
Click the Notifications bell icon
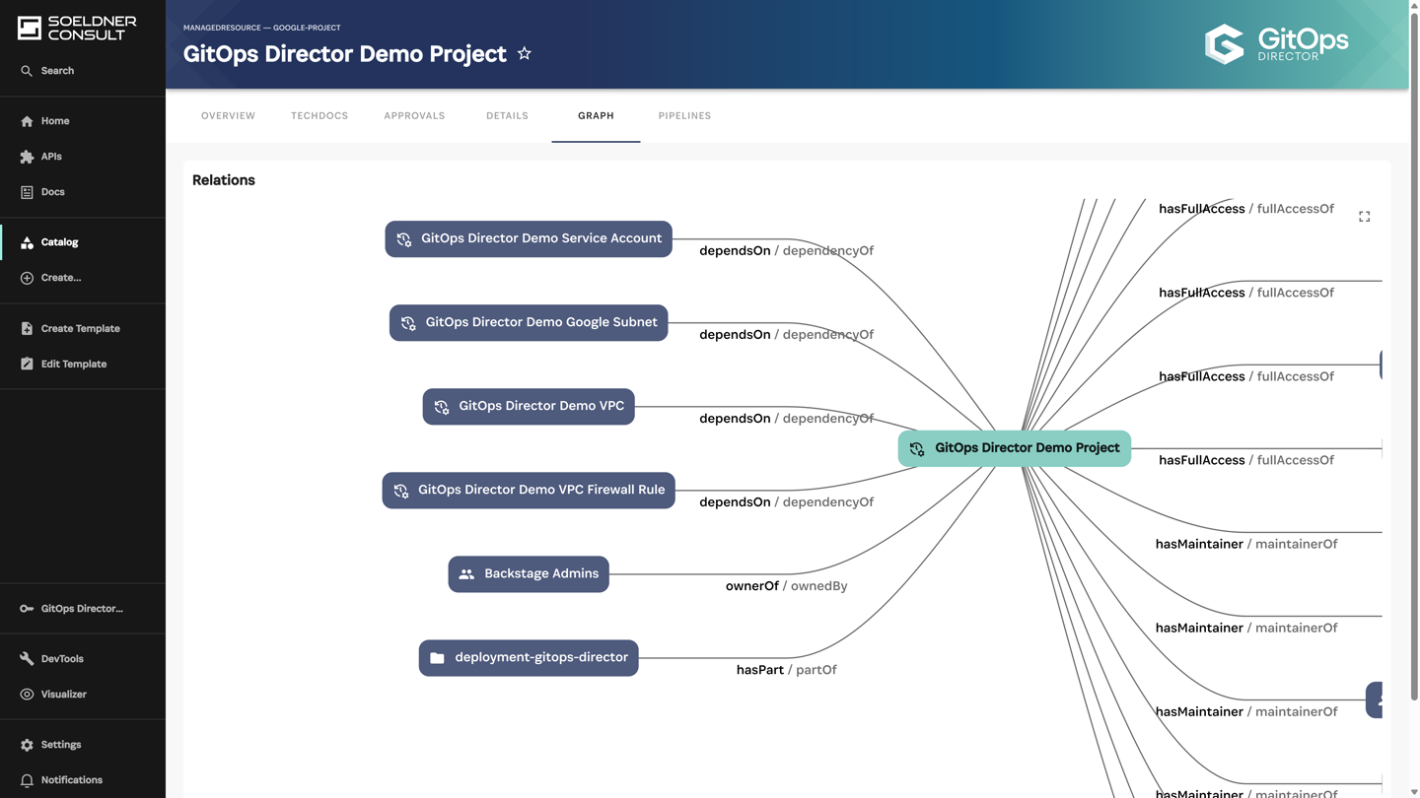(x=27, y=780)
